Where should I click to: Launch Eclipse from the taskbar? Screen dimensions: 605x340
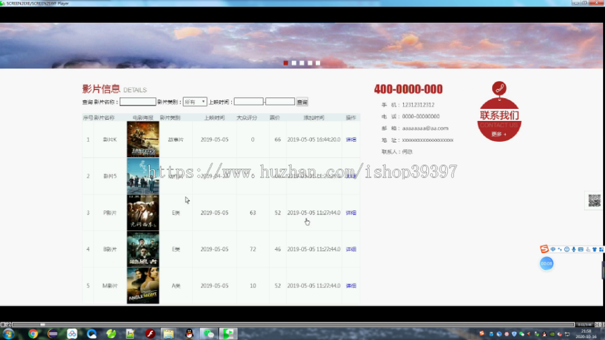click(52, 333)
